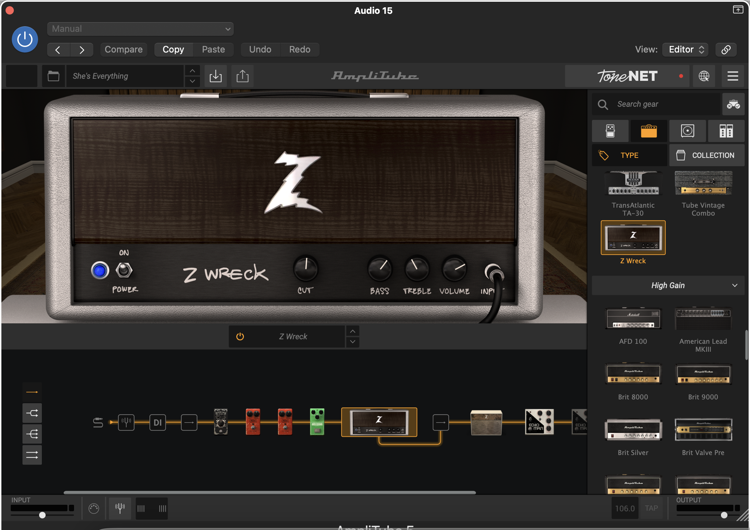Select the dual parallel routing icon
Image resolution: width=750 pixels, height=530 pixels.
click(x=32, y=455)
